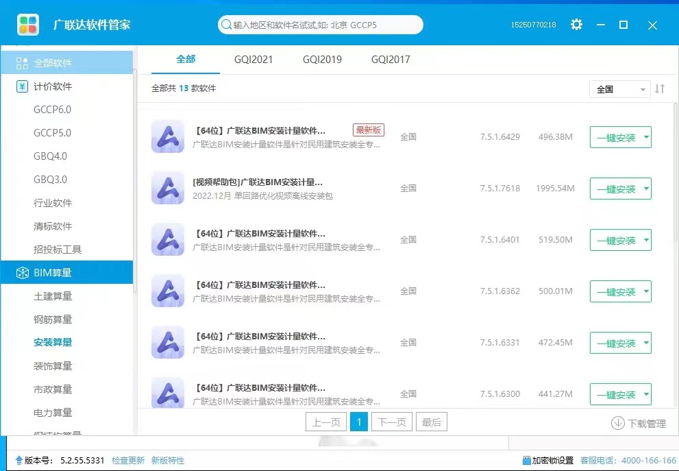Switch to the 全部 tab
Viewport: 679px width, 471px height.
[186, 60]
